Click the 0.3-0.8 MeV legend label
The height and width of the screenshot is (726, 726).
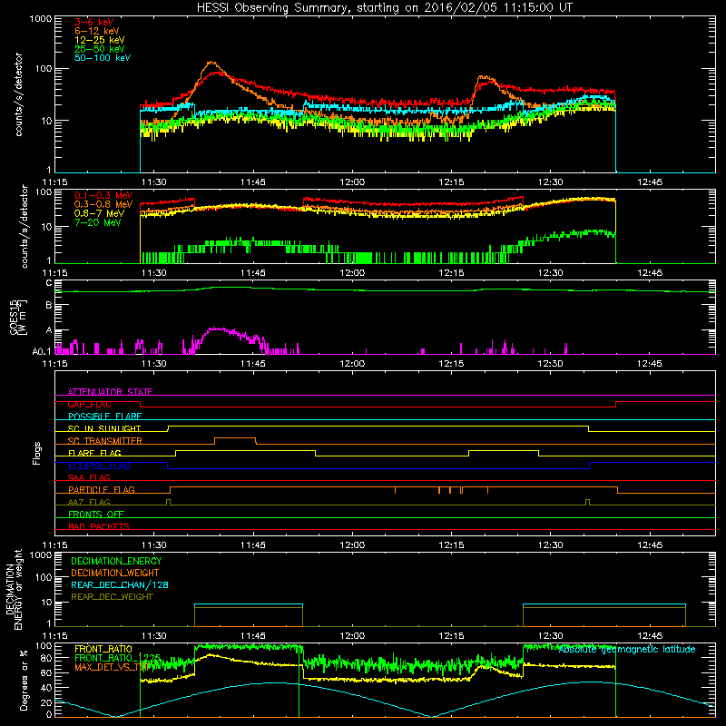click(x=103, y=204)
